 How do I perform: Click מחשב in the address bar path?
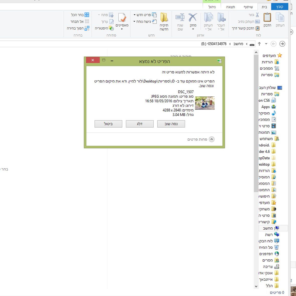pyautogui.click(x=238, y=44)
